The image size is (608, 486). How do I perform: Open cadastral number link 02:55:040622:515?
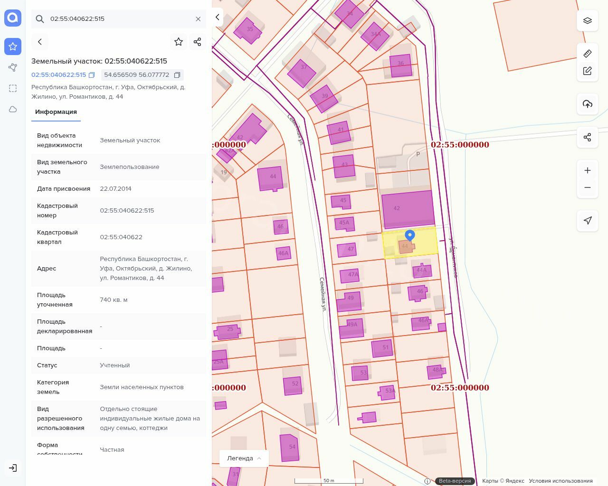58,75
